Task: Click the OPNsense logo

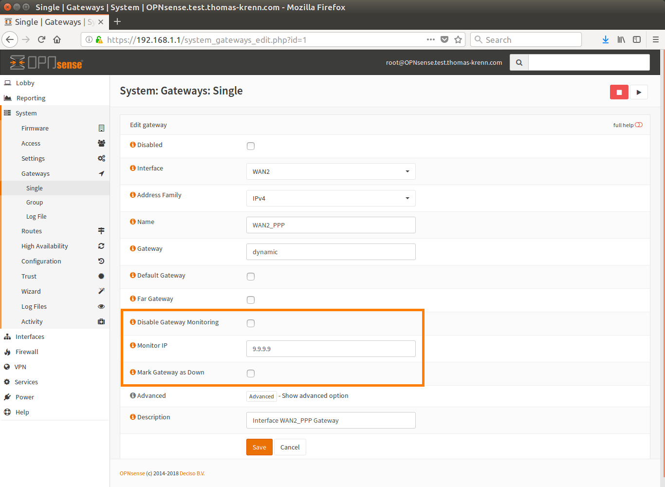Action: pos(47,62)
